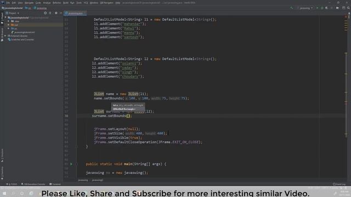Open the Edit menu
Viewport: 351px width, 197px height.
[14, 3]
